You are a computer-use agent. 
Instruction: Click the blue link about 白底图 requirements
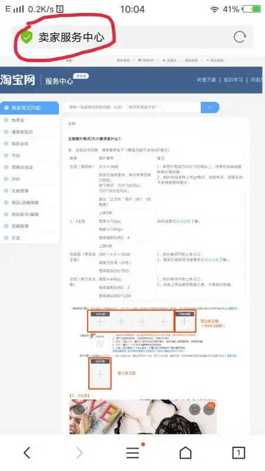212,260
